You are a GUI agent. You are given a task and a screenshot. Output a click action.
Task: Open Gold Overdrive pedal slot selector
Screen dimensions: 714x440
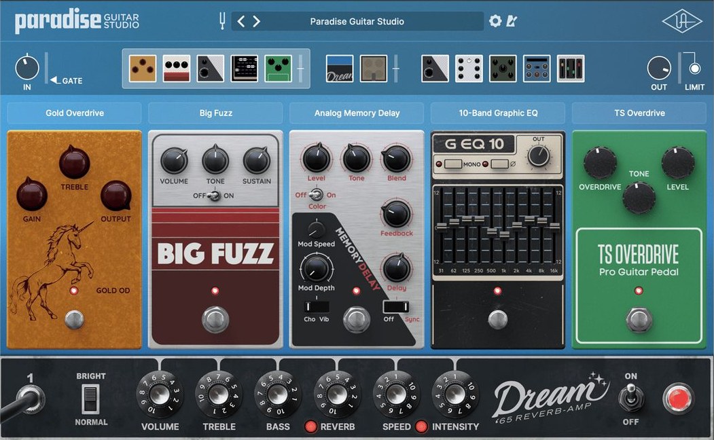coord(75,113)
